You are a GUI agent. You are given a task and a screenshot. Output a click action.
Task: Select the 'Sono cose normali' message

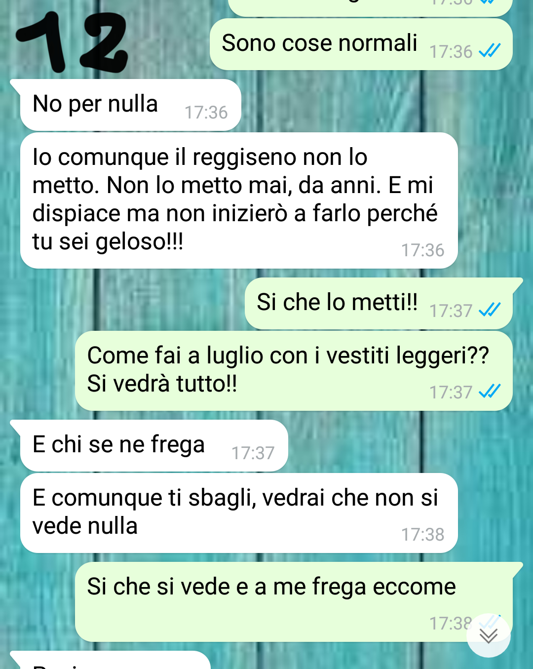tap(361, 44)
